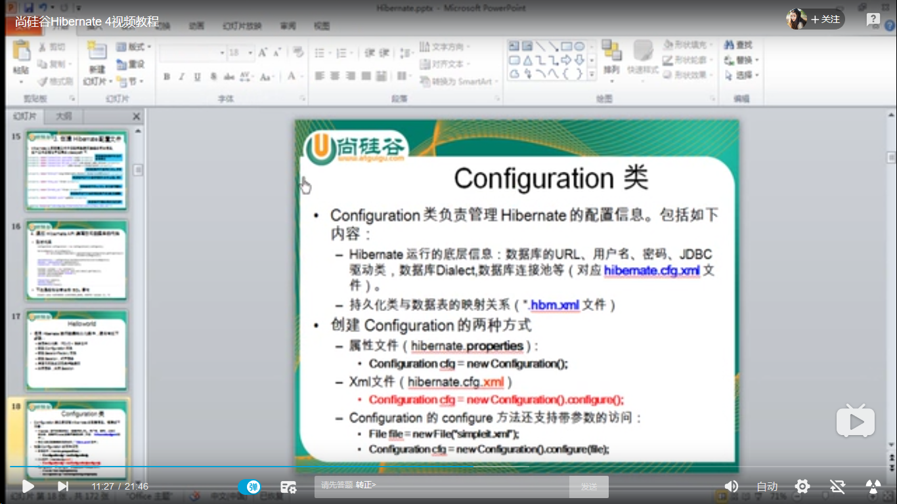This screenshot has width=897, height=504.
Task: Select the oval shape in shapes gallery
Action: coord(579,47)
